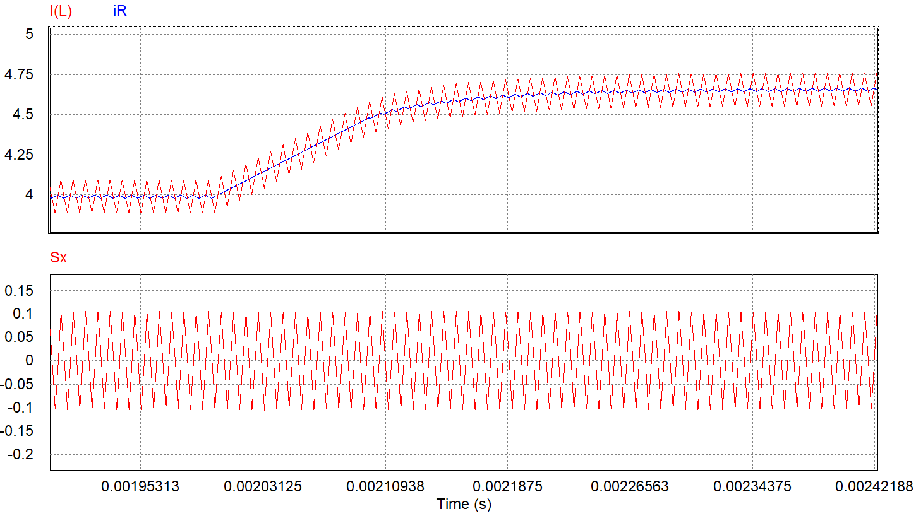Click the -0.2 tick label on Sx axis
This screenshot has width=916, height=516.
pyautogui.click(x=20, y=453)
